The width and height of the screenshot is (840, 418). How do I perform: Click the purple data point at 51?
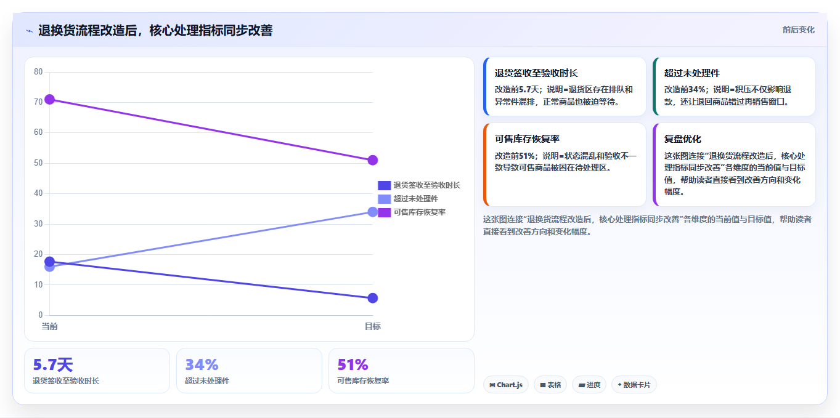372,160
